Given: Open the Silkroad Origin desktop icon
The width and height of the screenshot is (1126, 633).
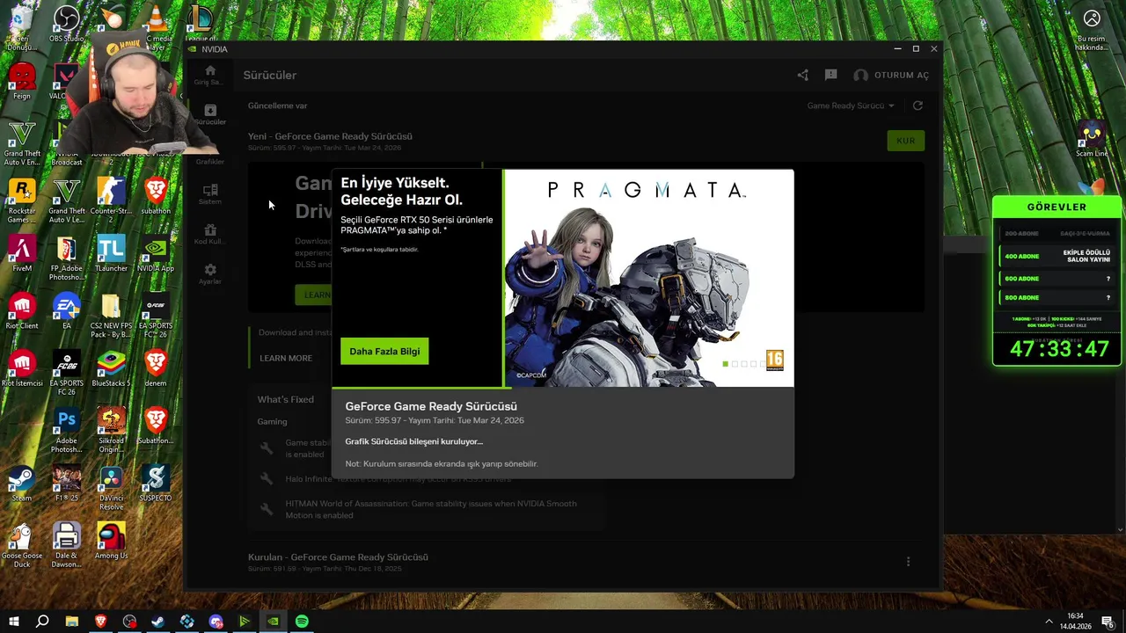Looking at the screenshot, I should pos(111,431).
